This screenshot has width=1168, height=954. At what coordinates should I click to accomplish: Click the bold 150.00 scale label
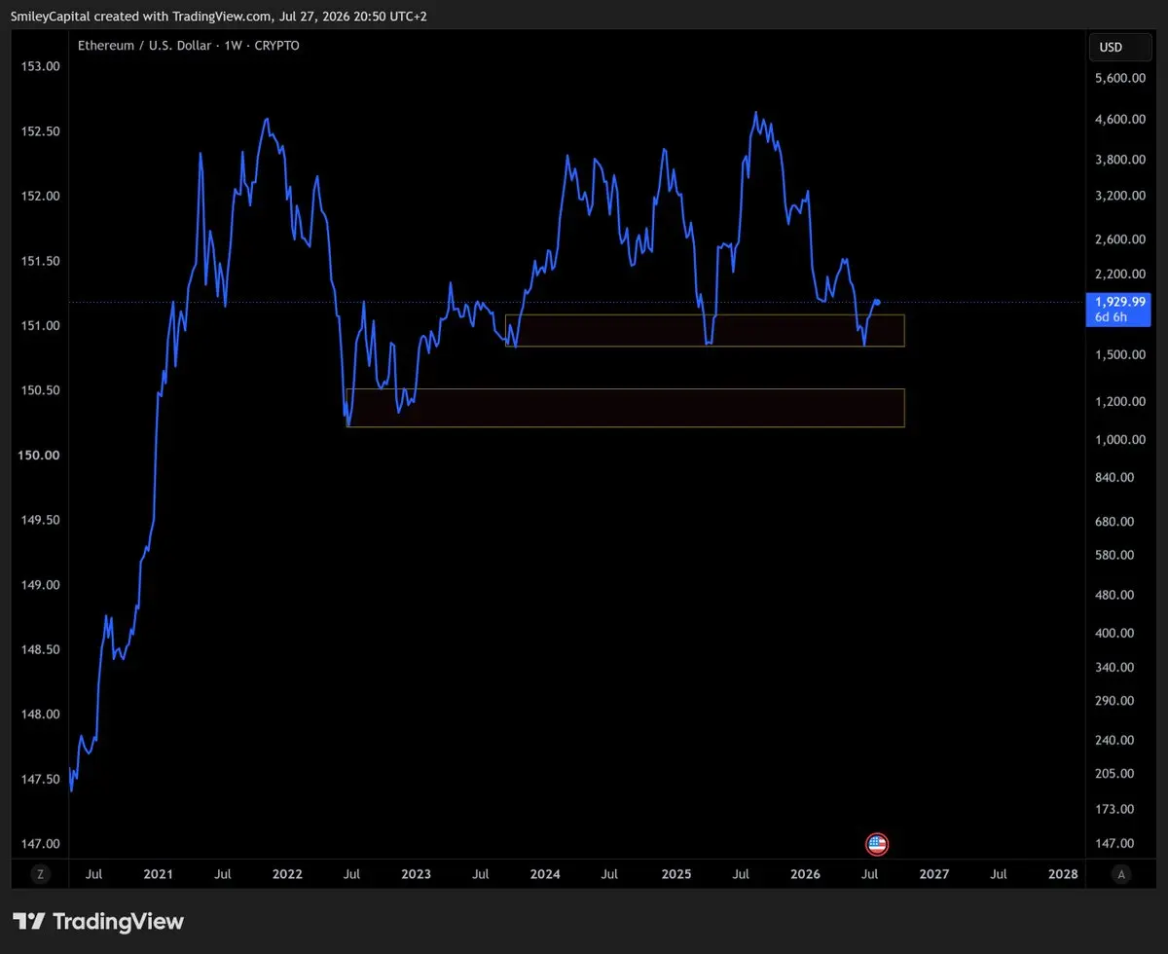[40, 456]
